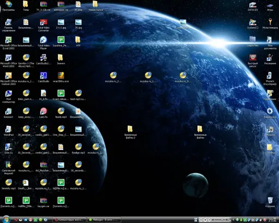Adjust the taskbar media player volume slider
279x223 pixels.
(221, 220)
